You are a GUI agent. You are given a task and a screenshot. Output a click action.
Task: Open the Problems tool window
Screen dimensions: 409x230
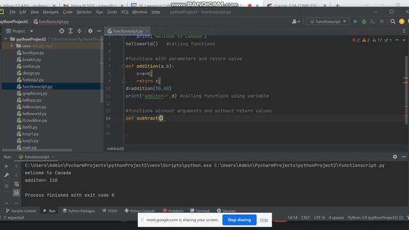click(x=173, y=211)
